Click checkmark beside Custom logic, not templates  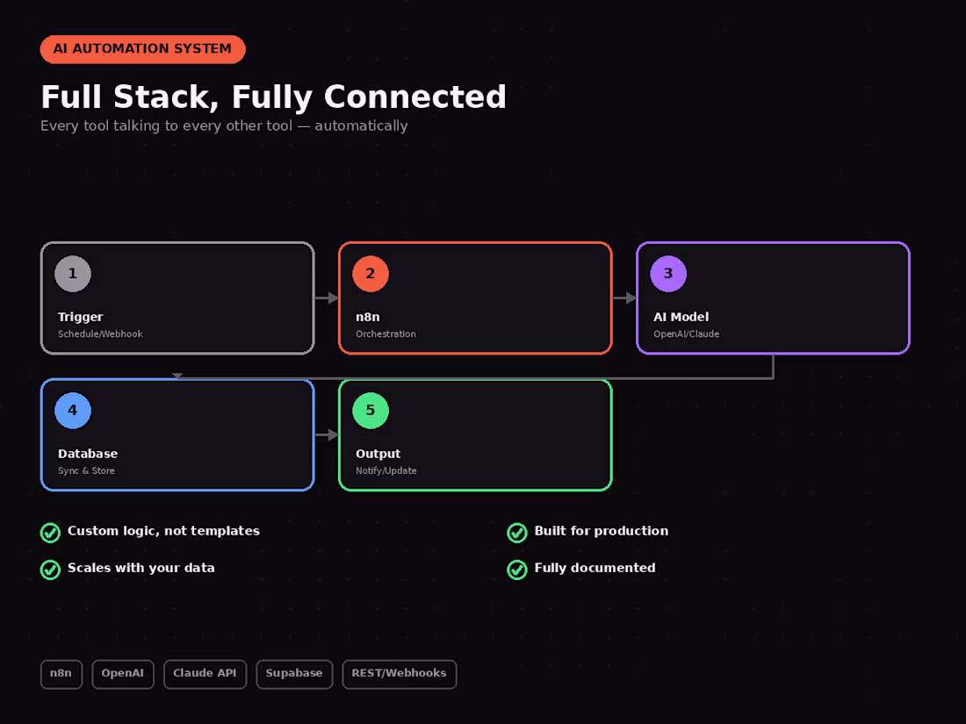point(51,533)
